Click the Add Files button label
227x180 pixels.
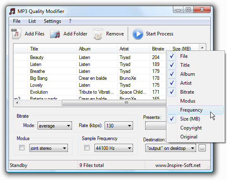35,34
